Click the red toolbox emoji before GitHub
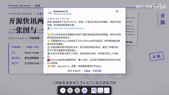The height and width of the screenshot is (95, 169). click(49, 60)
